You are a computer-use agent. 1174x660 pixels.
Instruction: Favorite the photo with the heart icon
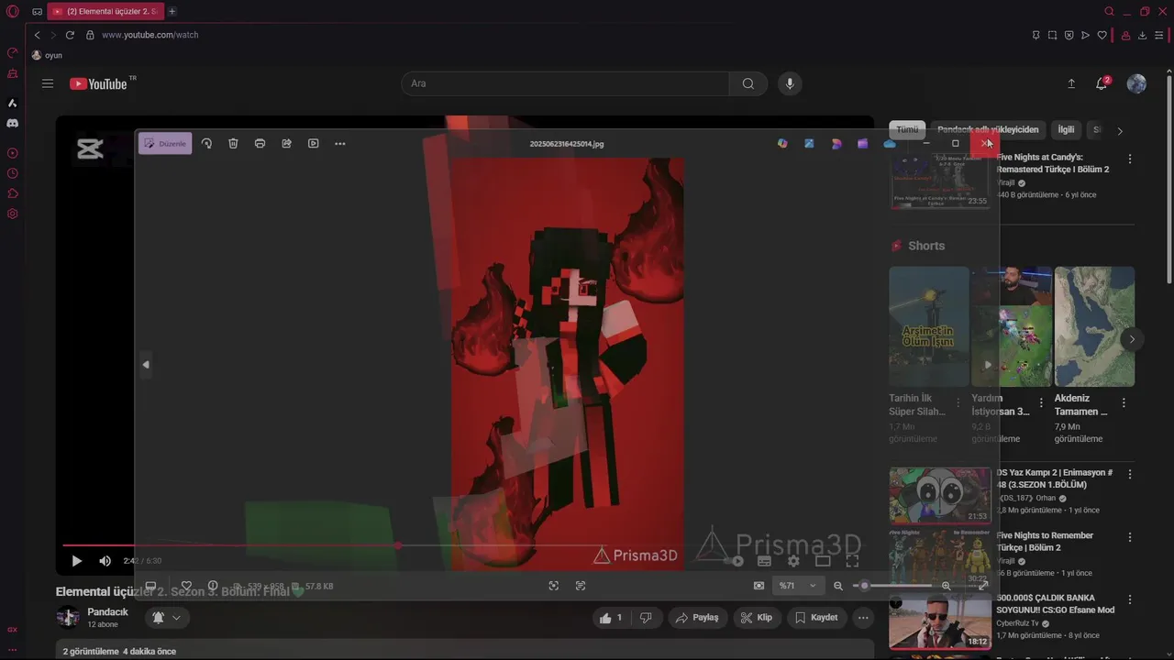pos(186,586)
